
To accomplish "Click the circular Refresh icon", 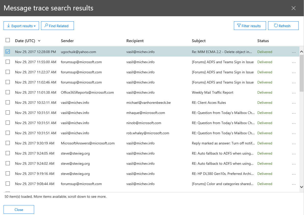I will coord(276,25).
